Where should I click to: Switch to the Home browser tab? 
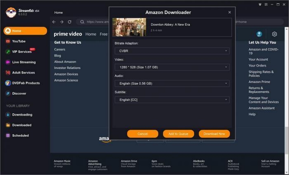pyautogui.click(x=59, y=13)
